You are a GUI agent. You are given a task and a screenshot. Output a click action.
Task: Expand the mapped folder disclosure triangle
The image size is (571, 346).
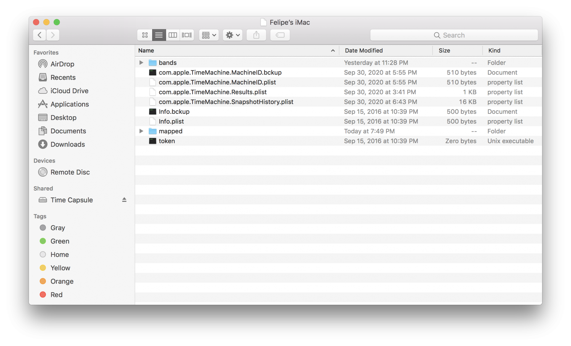coord(141,131)
